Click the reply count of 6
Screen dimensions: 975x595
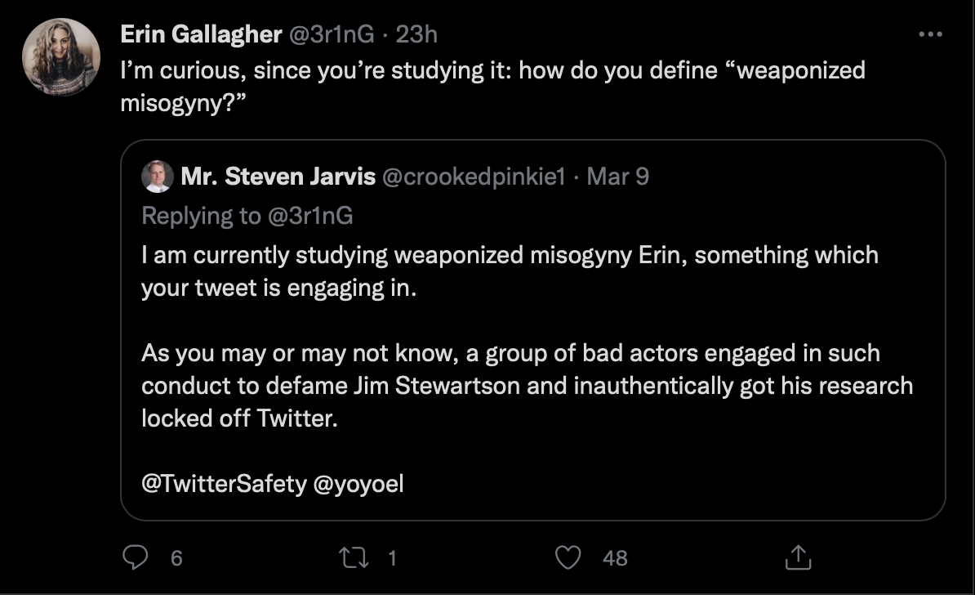(176, 558)
